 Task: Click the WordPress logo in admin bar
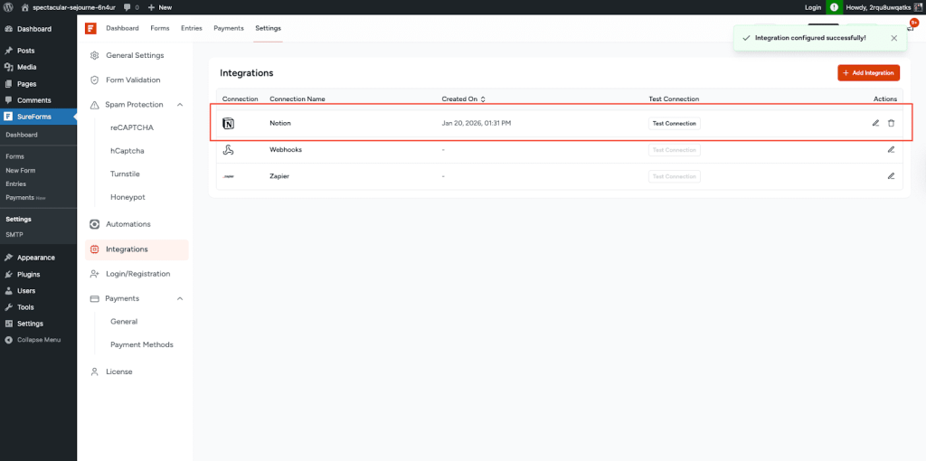click(x=8, y=6)
